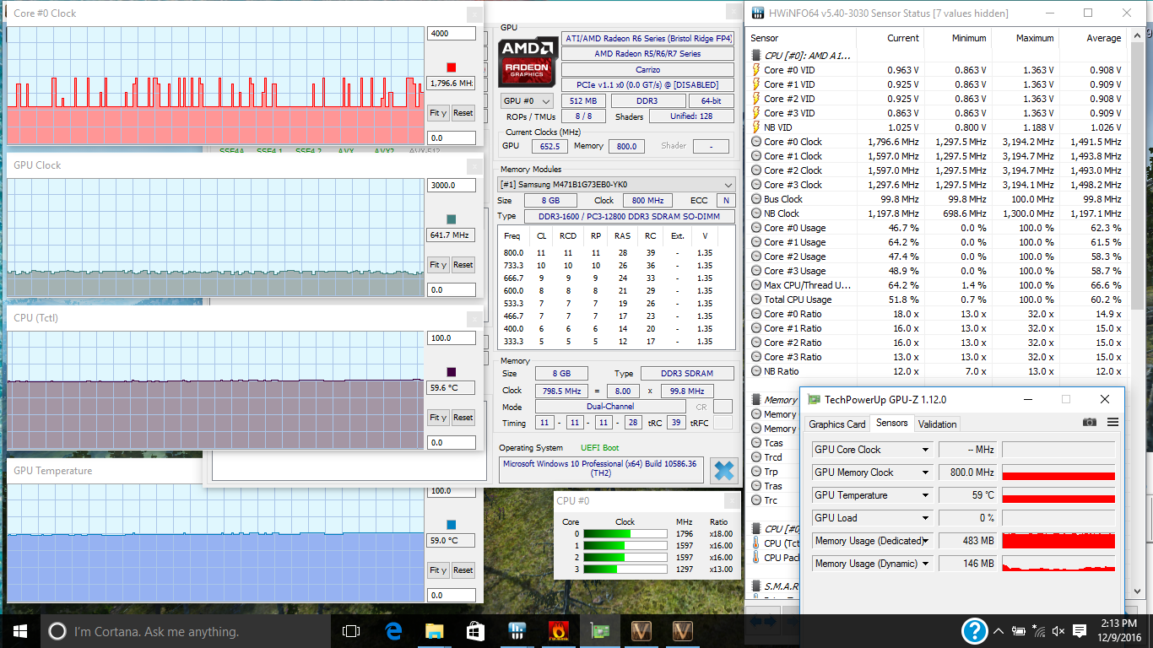The width and height of the screenshot is (1153, 648).
Task: Open the Windows Store taskbar icon
Action: [x=475, y=631]
